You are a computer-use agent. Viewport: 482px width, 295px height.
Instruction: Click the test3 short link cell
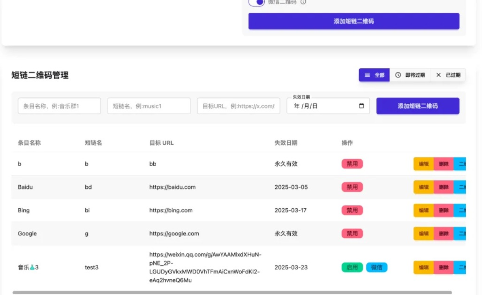pyautogui.click(x=92, y=267)
